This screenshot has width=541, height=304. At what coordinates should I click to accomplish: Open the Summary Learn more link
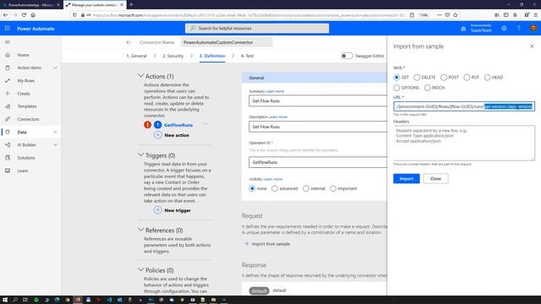pos(275,91)
